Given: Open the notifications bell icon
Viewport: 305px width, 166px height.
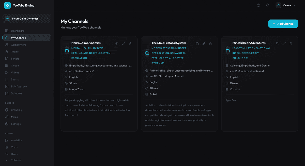Looking at the screenshot, I should (x=268, y=5).
